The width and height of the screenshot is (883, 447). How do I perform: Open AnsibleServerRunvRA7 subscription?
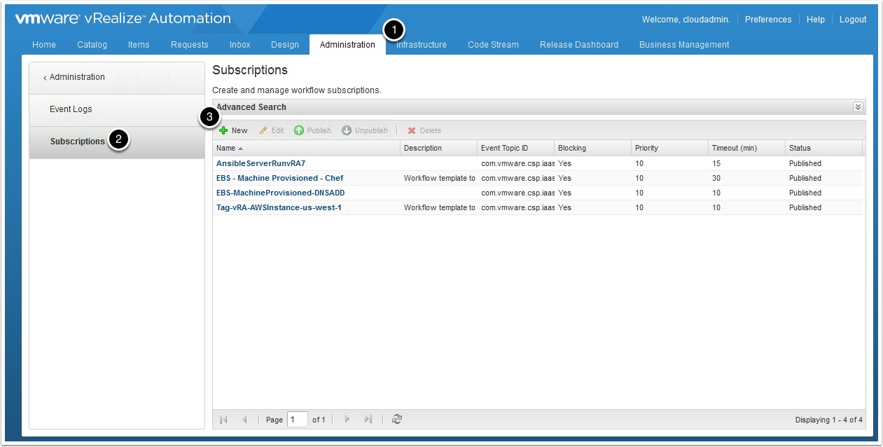click(x=260, y=163)
